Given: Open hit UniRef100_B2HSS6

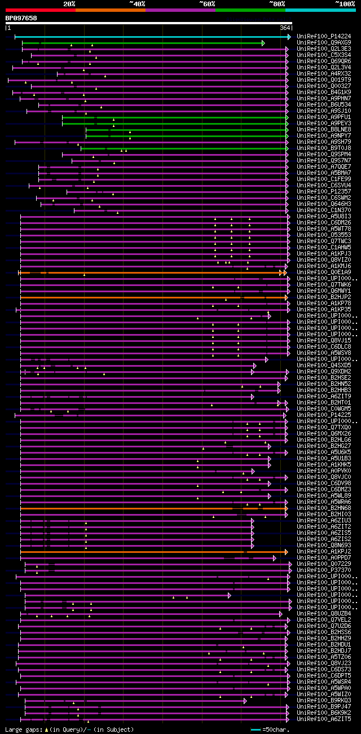Looking at the screenshot, I should [324, 632].
